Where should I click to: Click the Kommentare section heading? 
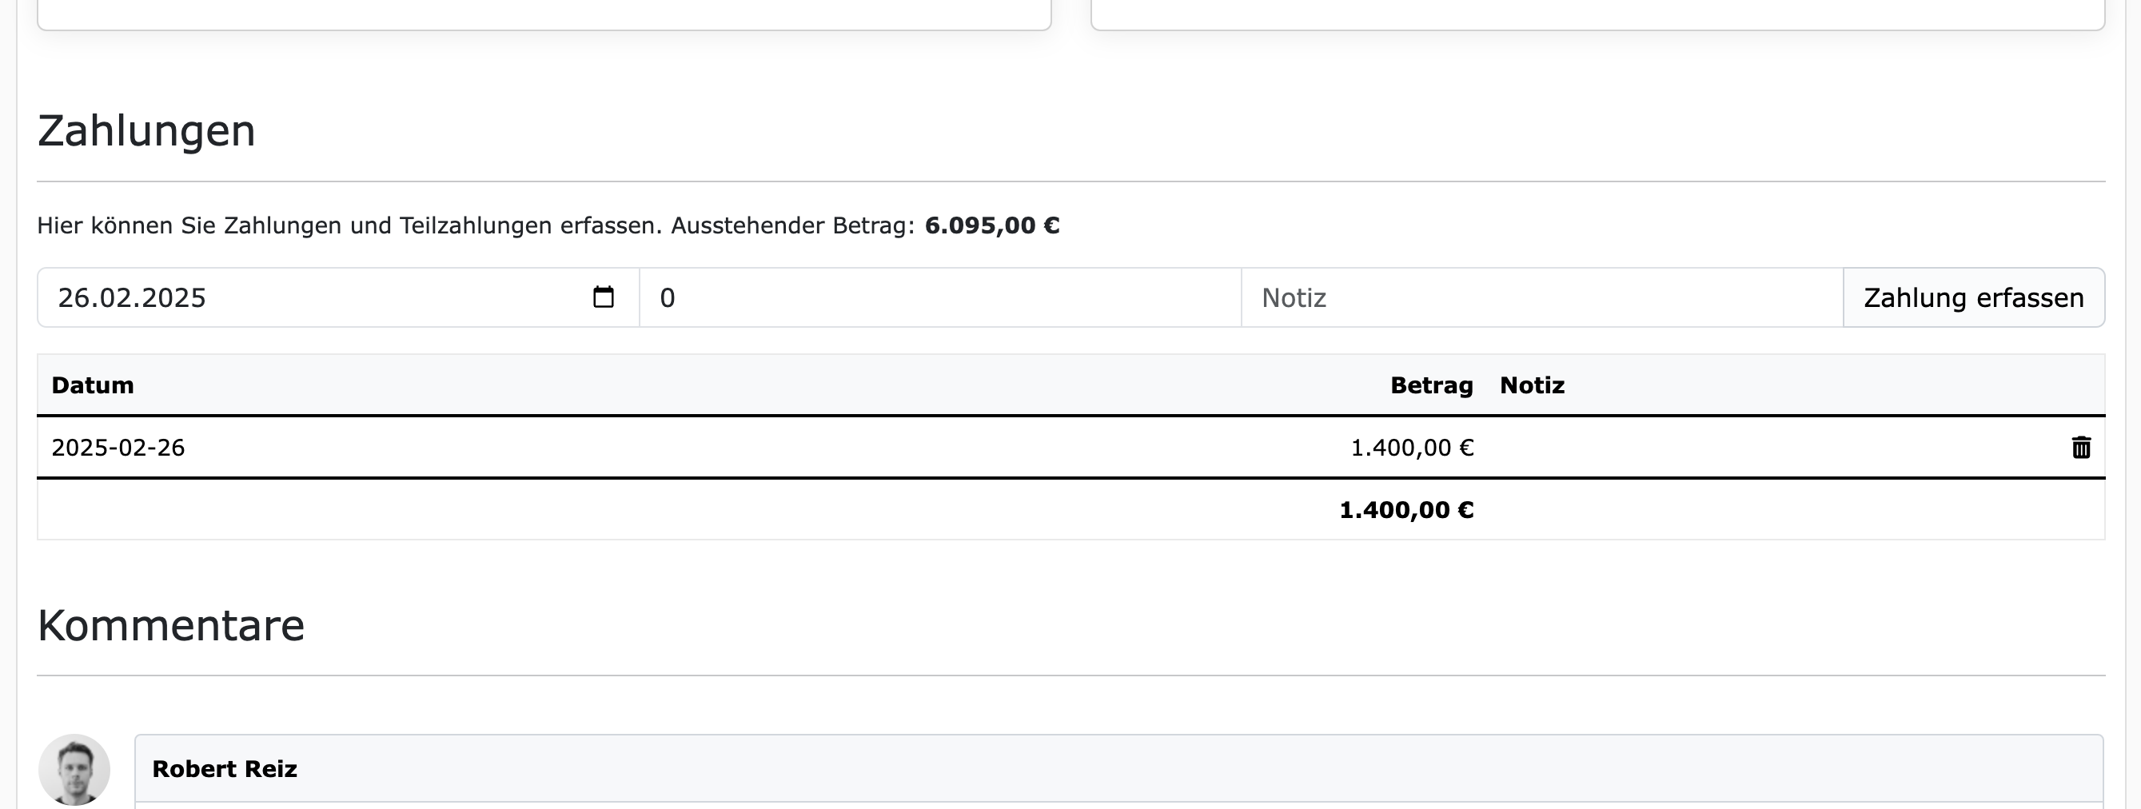pyautogui.click(x=170, y=625)
